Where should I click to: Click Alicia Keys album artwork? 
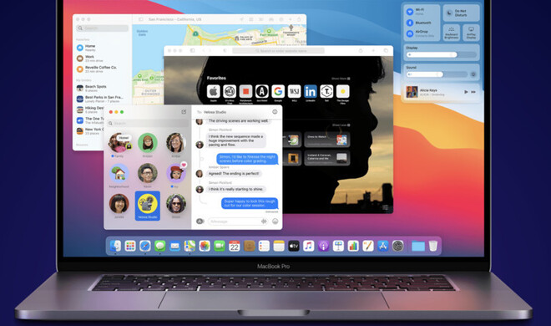coord(412,92)
